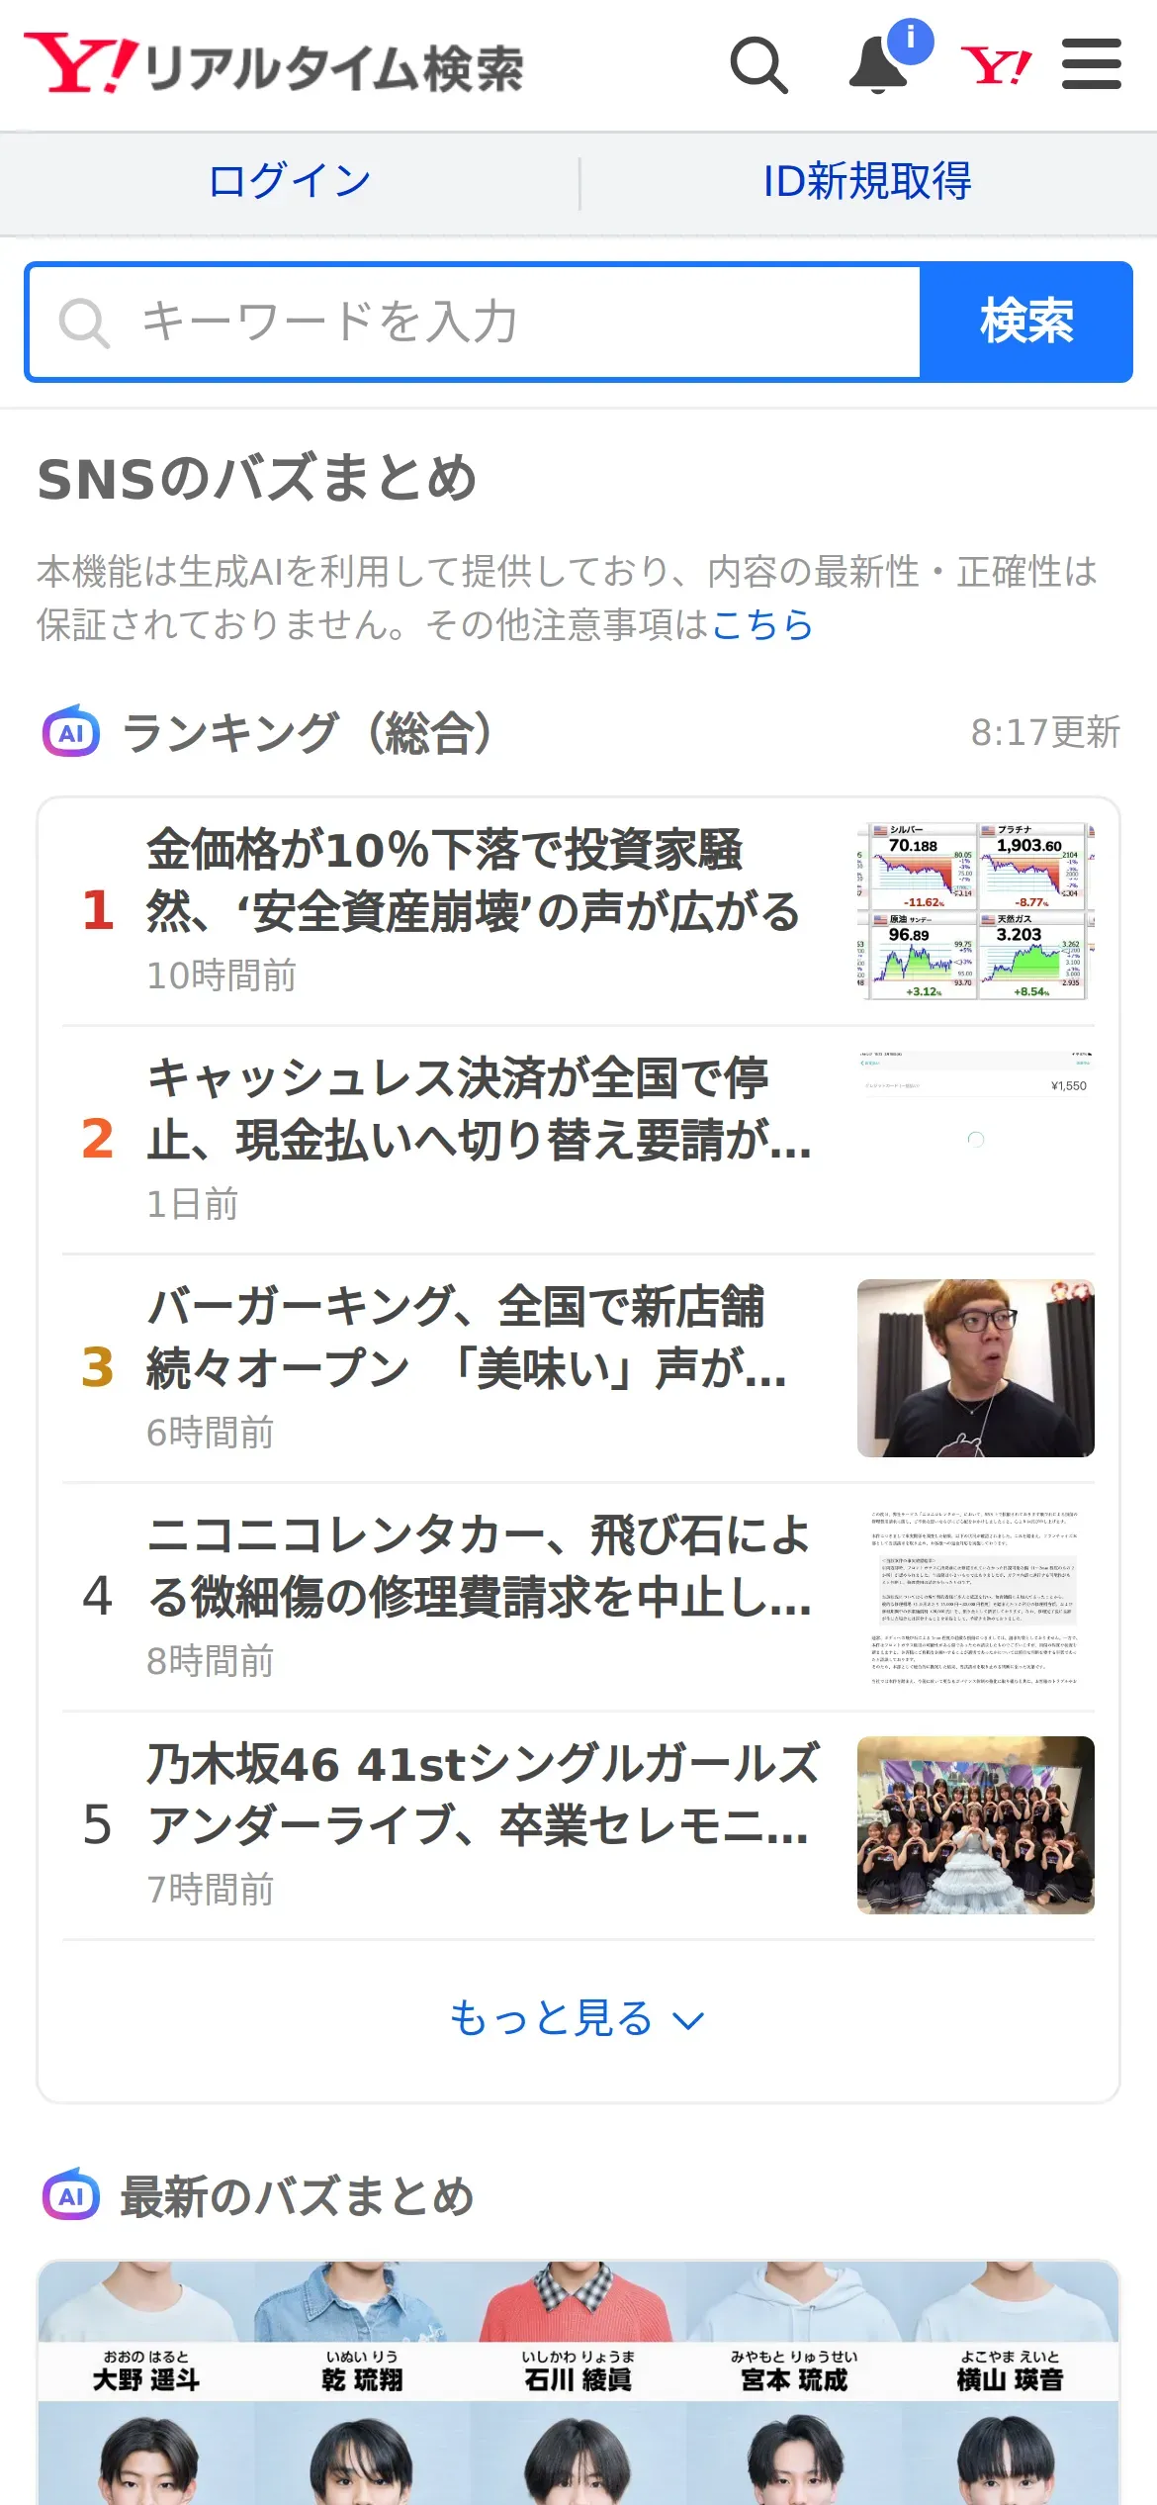1157x2505 pixels.
Task: Go to Yahoo home via small Y! icon
Action: click(996, 65)
